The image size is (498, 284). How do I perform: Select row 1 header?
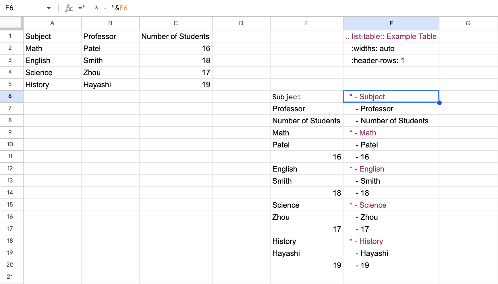point(11,36)
